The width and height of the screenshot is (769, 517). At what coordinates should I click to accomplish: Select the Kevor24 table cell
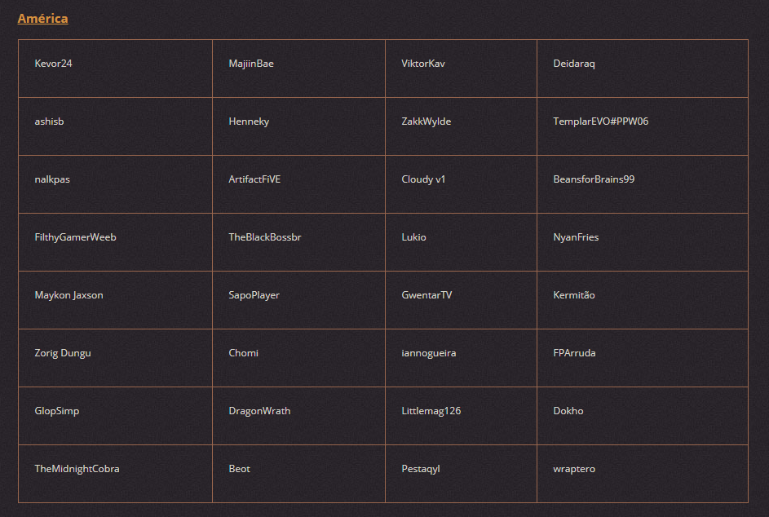(115, 68)
